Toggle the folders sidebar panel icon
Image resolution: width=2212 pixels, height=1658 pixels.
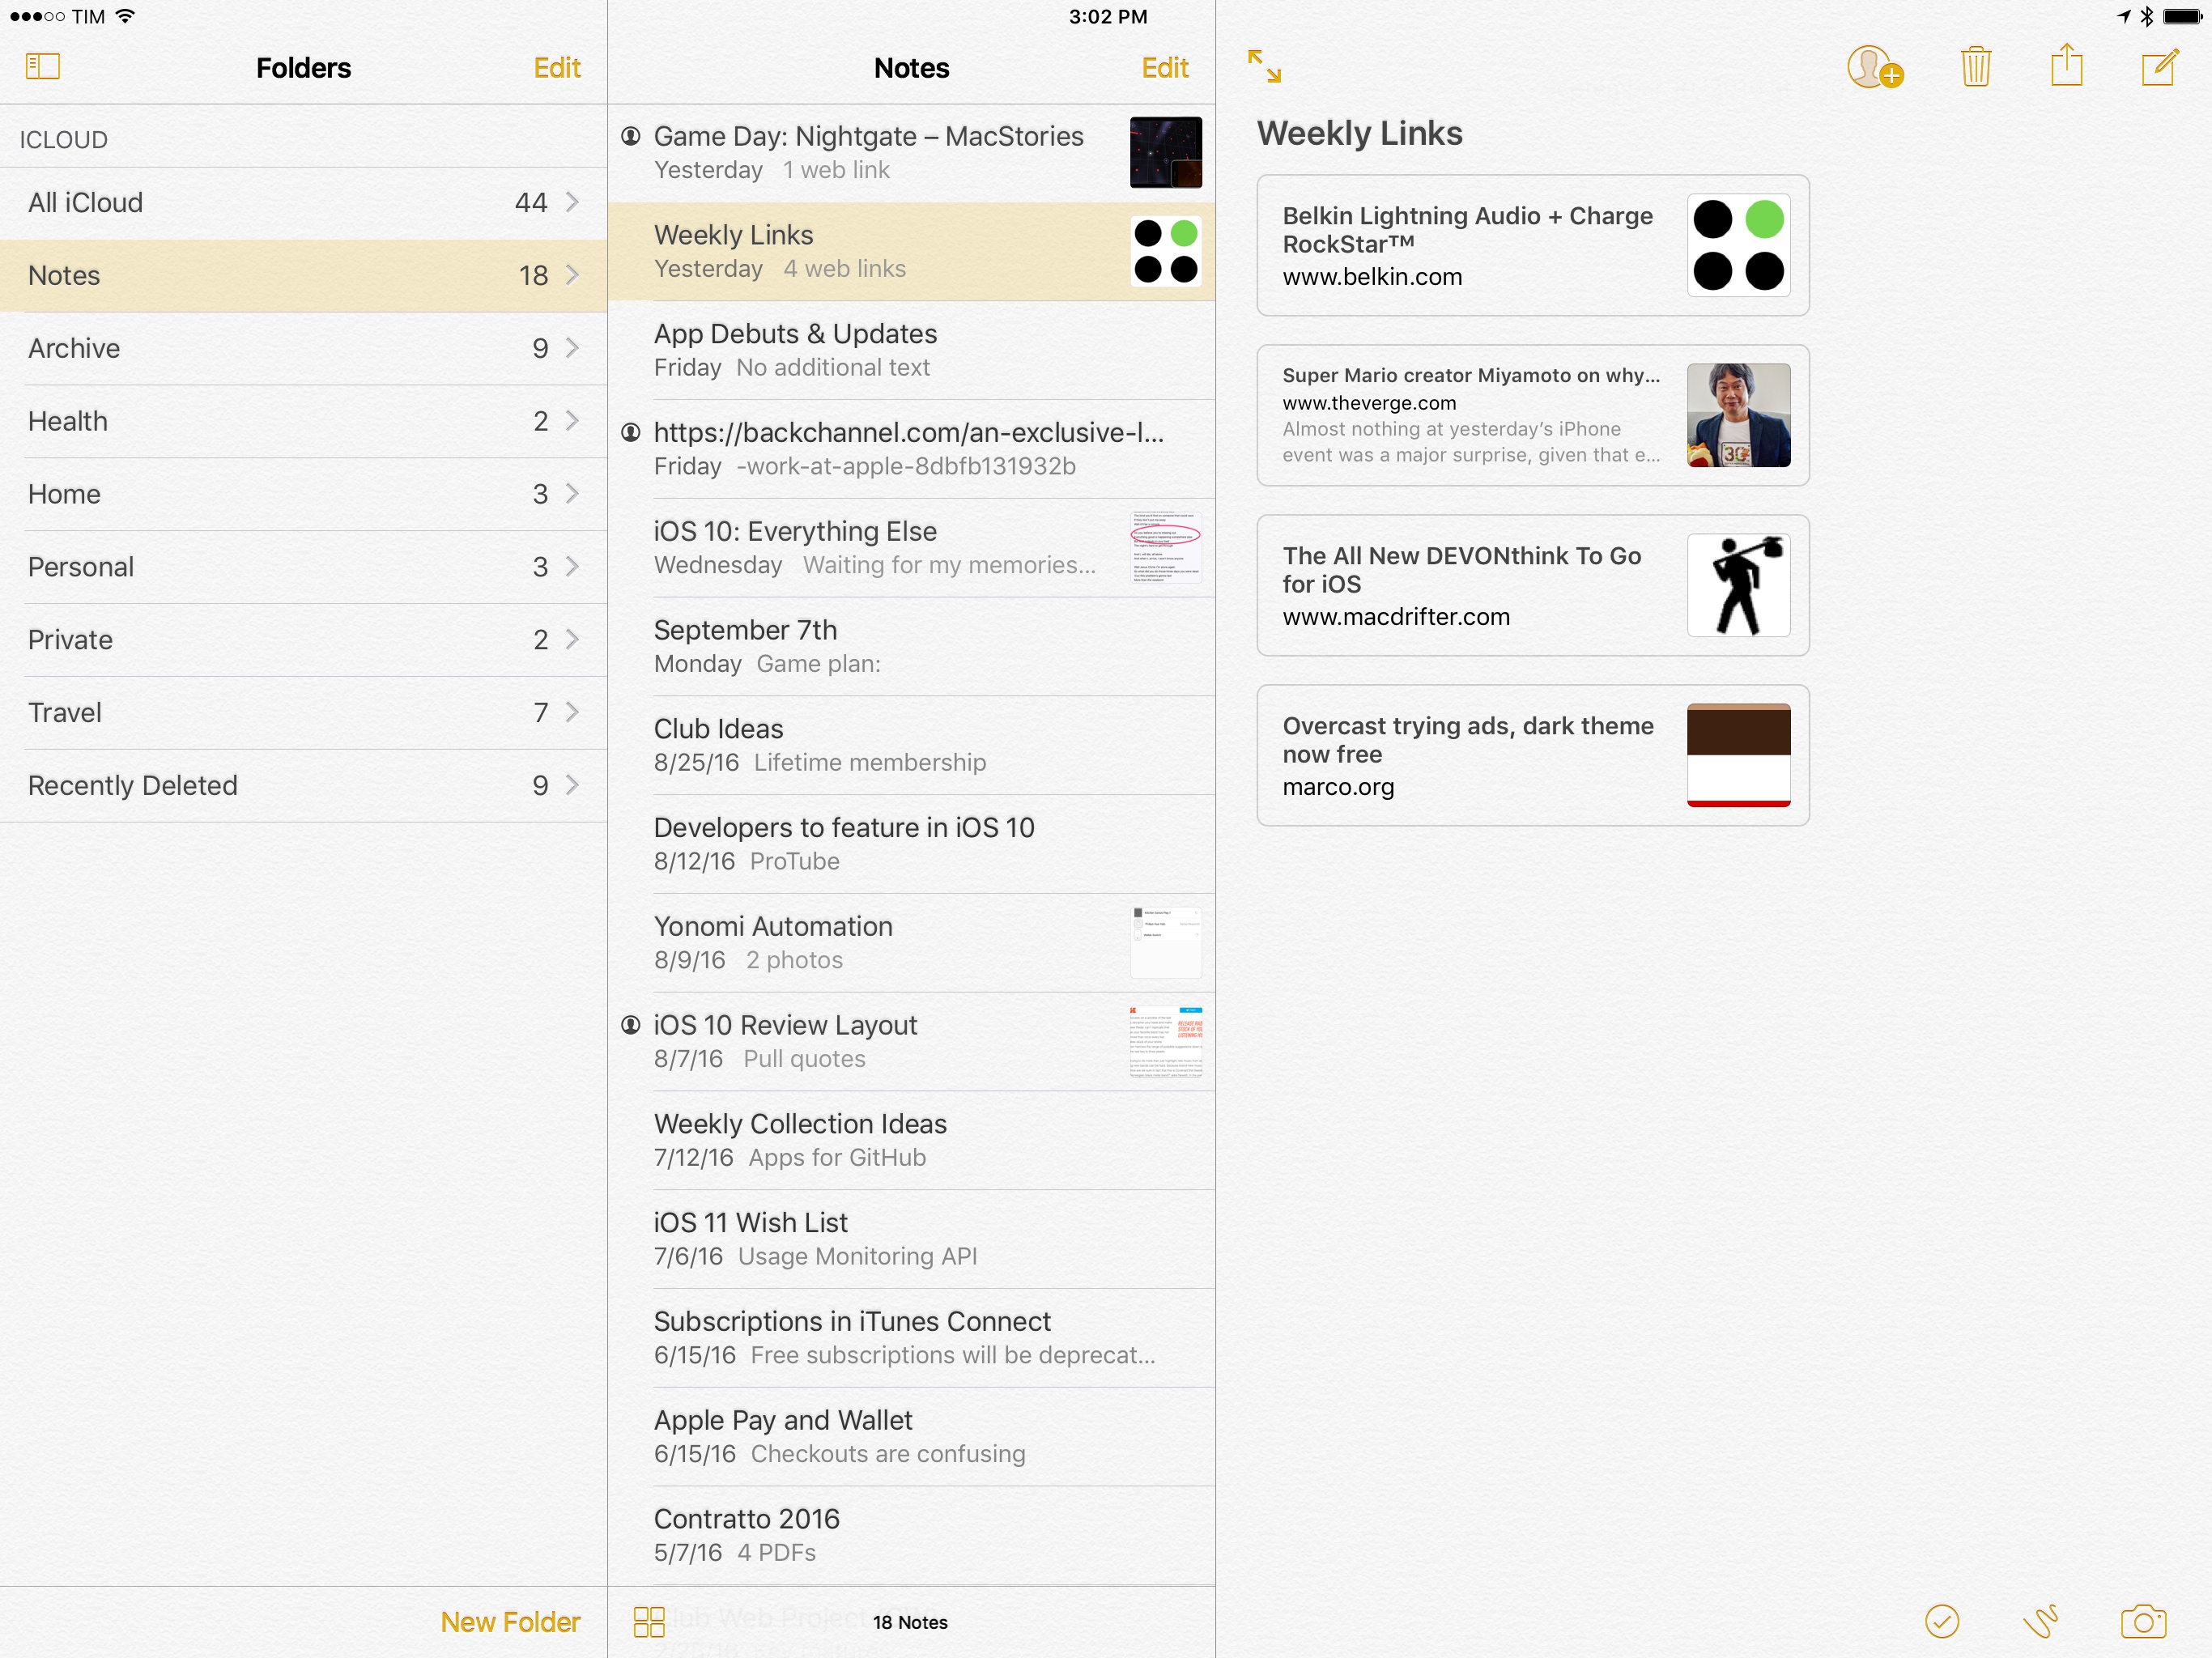[42, 67]
